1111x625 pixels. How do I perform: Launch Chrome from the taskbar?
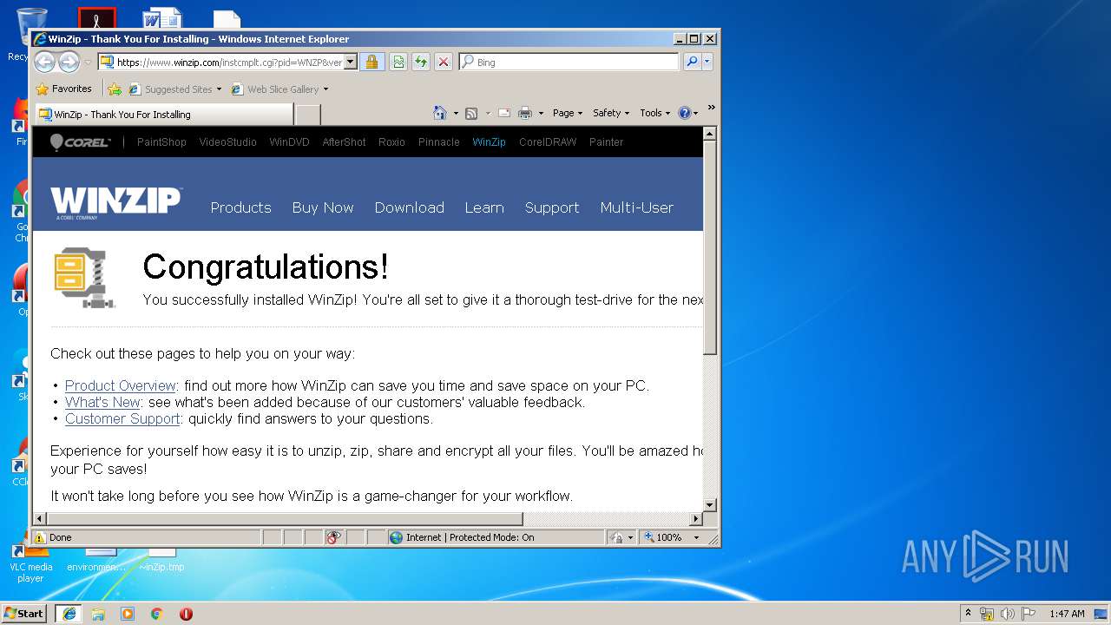156,614
